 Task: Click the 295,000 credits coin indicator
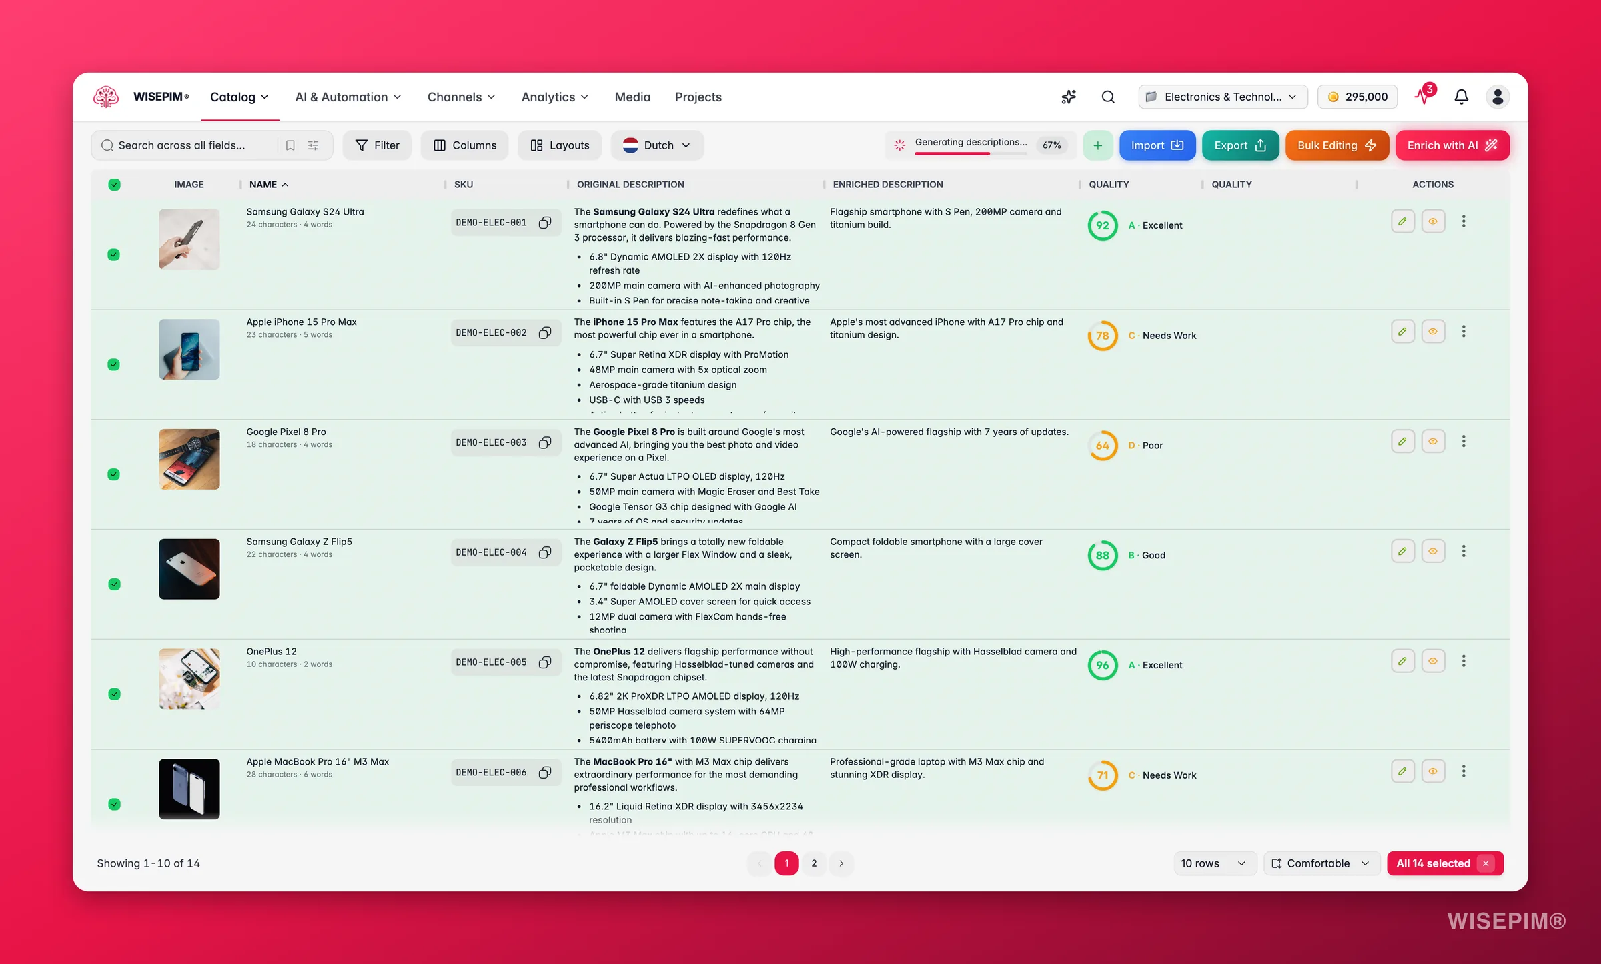point(1358,97)
